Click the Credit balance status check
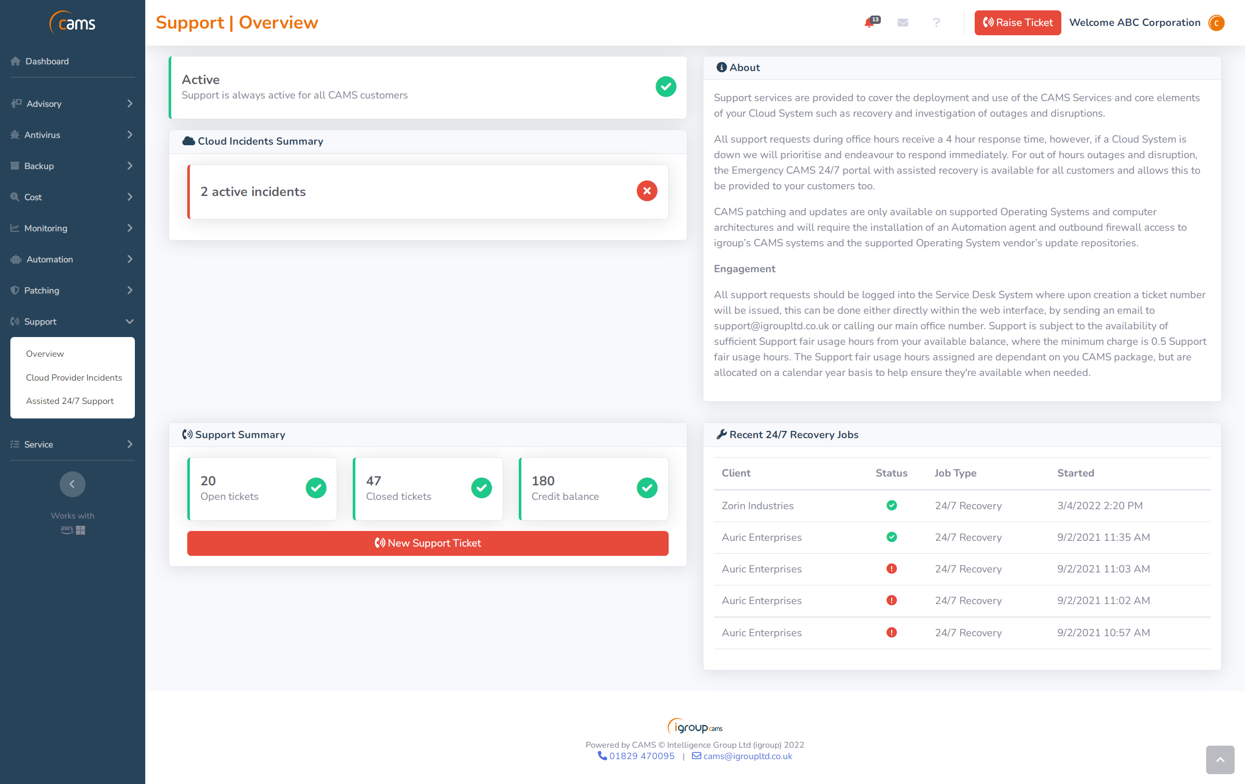The height and width of the screenshot is (784, 1245). (x=647, y=488)
